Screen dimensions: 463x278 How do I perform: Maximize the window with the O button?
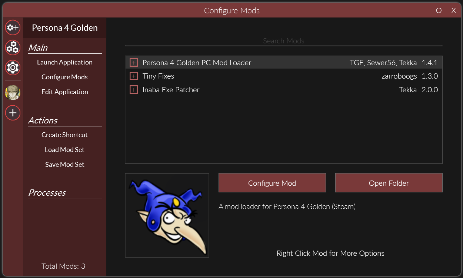pos(439,10)
